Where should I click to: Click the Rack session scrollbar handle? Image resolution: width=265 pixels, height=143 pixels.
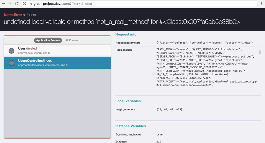[260, 52]
